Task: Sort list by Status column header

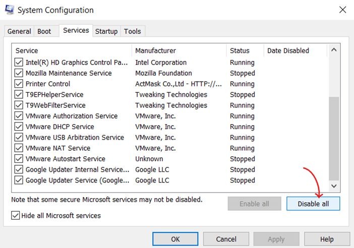Action: tap(240, 50)
